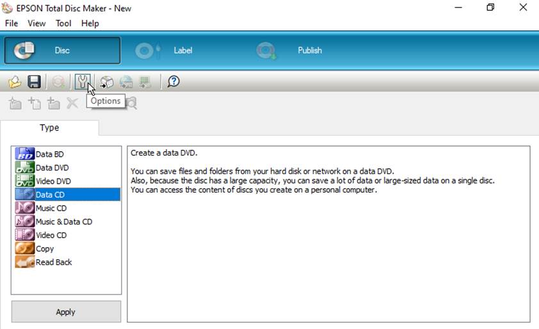The width and height of the screenshot is (539, 329).
Task: Pick the Music CD type icon
Action: click(25, 208)
